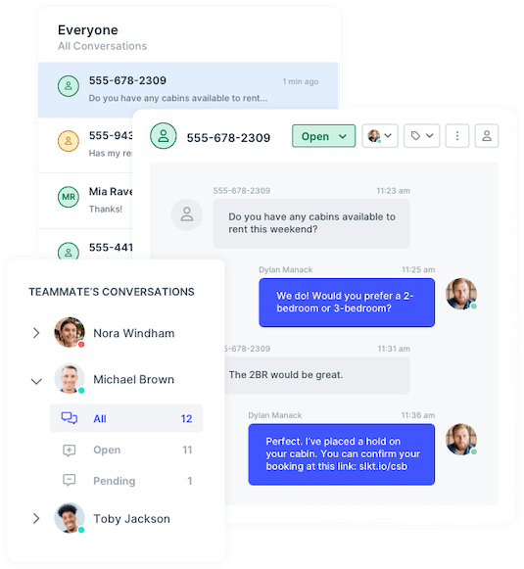Click the tag label dropdown icon
The height and width of the screenshot is (569, 524).
tap(421, 136)
